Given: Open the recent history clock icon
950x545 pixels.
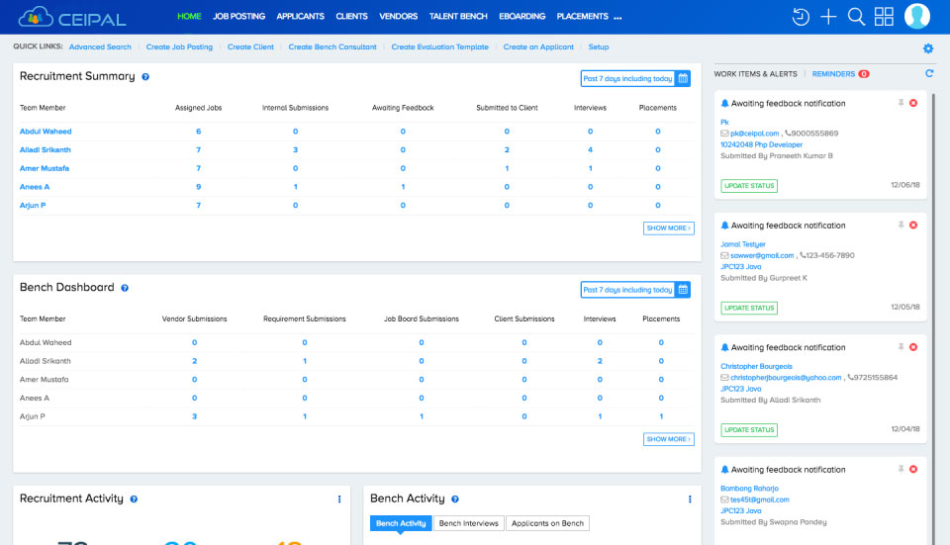Looking at the screenshot, I should pos(801,17).
